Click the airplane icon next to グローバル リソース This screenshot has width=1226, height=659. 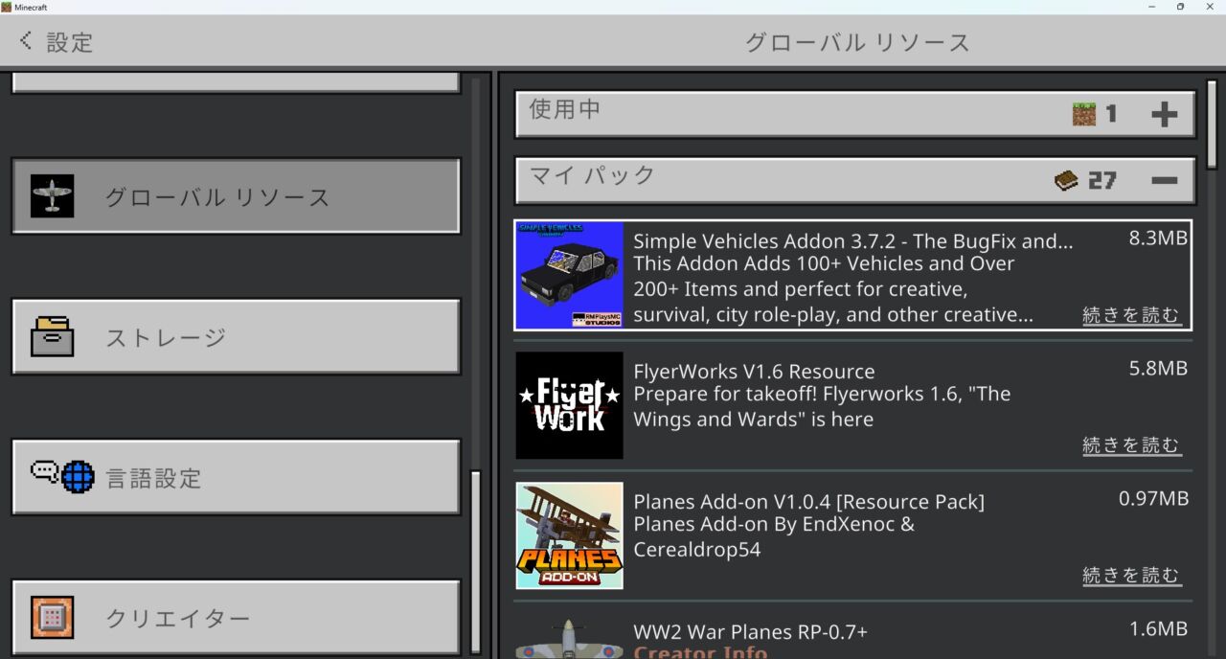point(53,195)
